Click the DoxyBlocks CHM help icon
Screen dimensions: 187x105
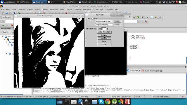156,17
